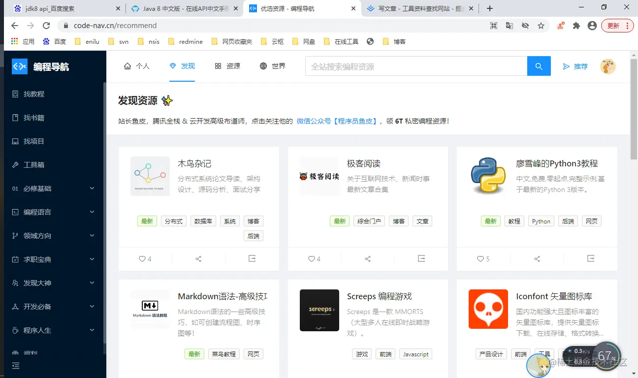Image resolution: width=638 pixels, height=378 pixels.
Task: Switch to the 写文章 browser tab
Action: [x=421, y=8]
